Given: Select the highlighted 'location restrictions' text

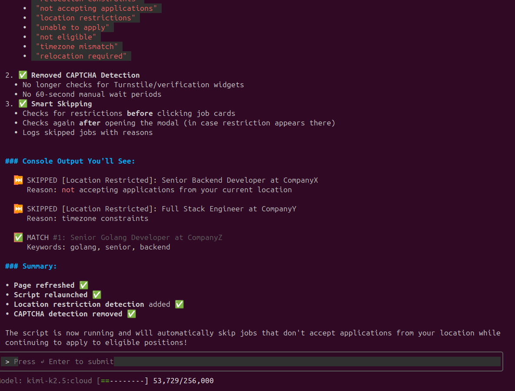Looking at the screenshot, I should point(86,18).
